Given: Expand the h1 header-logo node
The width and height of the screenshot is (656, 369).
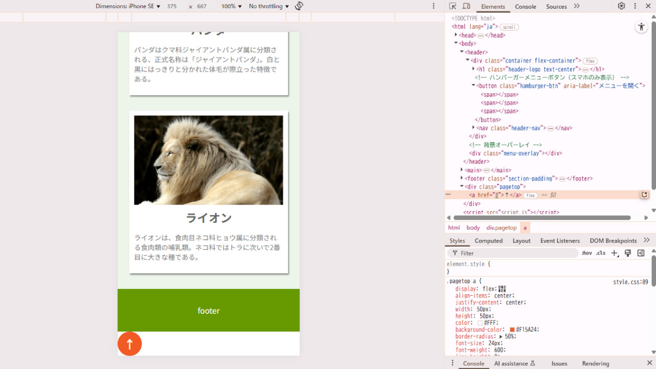Looking at the screenshot, I should [x=473, y=69].
